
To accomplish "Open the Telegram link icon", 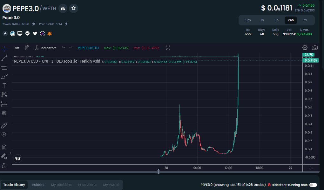I will tap(28, 33).
